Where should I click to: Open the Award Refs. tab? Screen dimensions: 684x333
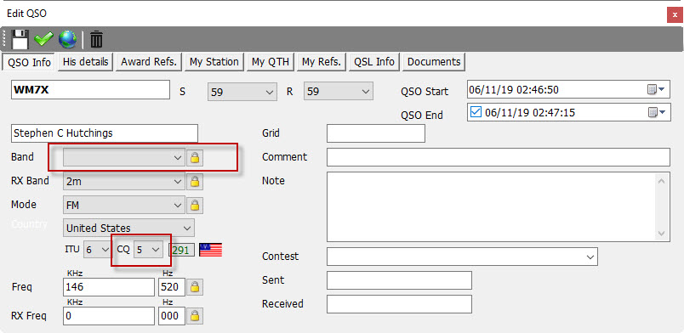149,62
